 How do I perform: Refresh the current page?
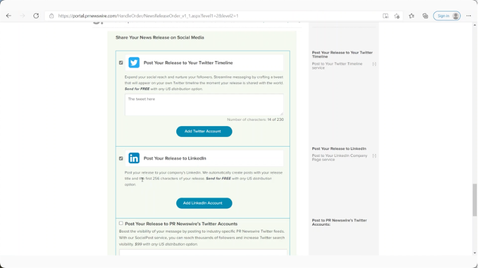[x=36, y=16]
